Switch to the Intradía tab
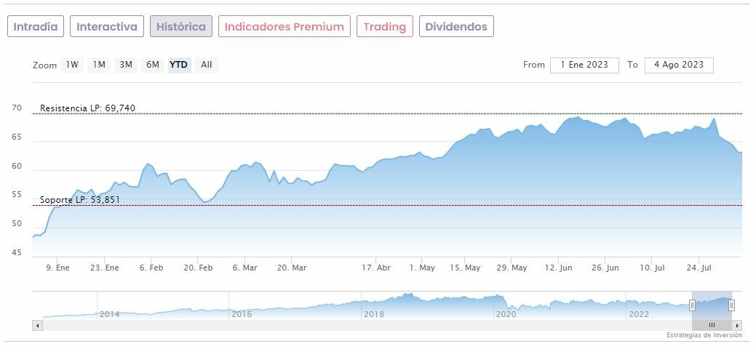 [36, 27]
